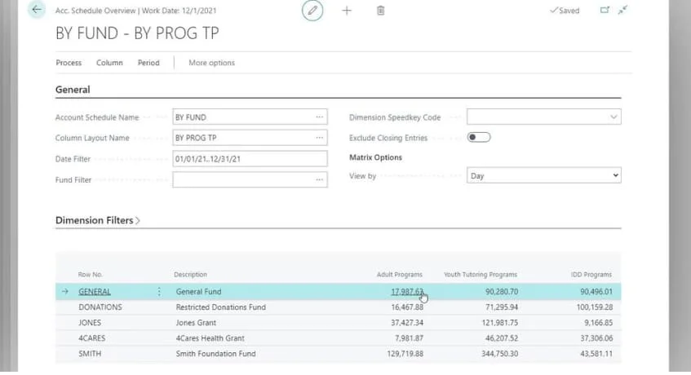This screenshot has width=691, height=375.
Task: Open row options dots for GENERAL row
Action: (159, 291)
